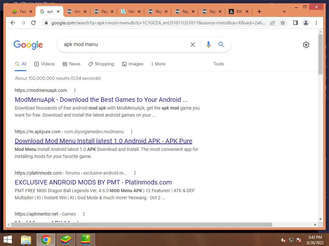Open options for platinmods.com result
329x246 pixels.
coord(135,173)
